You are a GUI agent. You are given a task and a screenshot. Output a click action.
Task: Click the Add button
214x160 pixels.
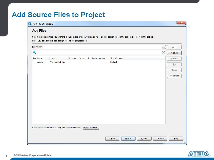(x=174, y=47)
